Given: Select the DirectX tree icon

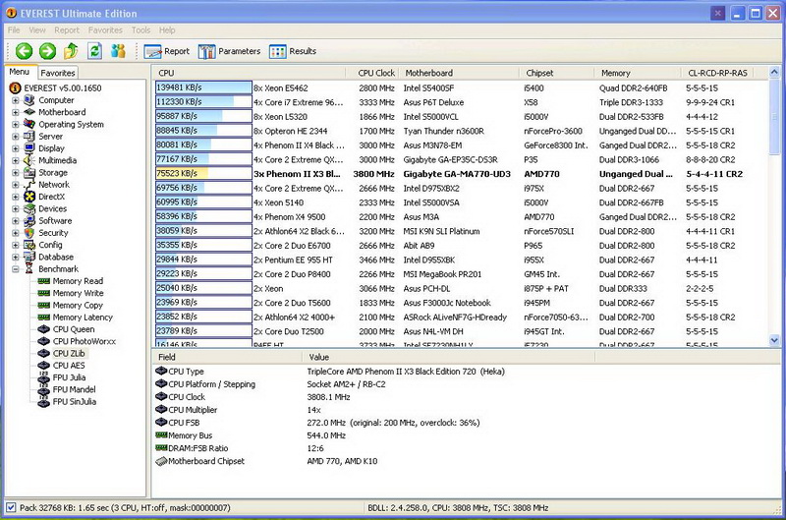Looking at the screenshot, I should [x=29, y=196].
